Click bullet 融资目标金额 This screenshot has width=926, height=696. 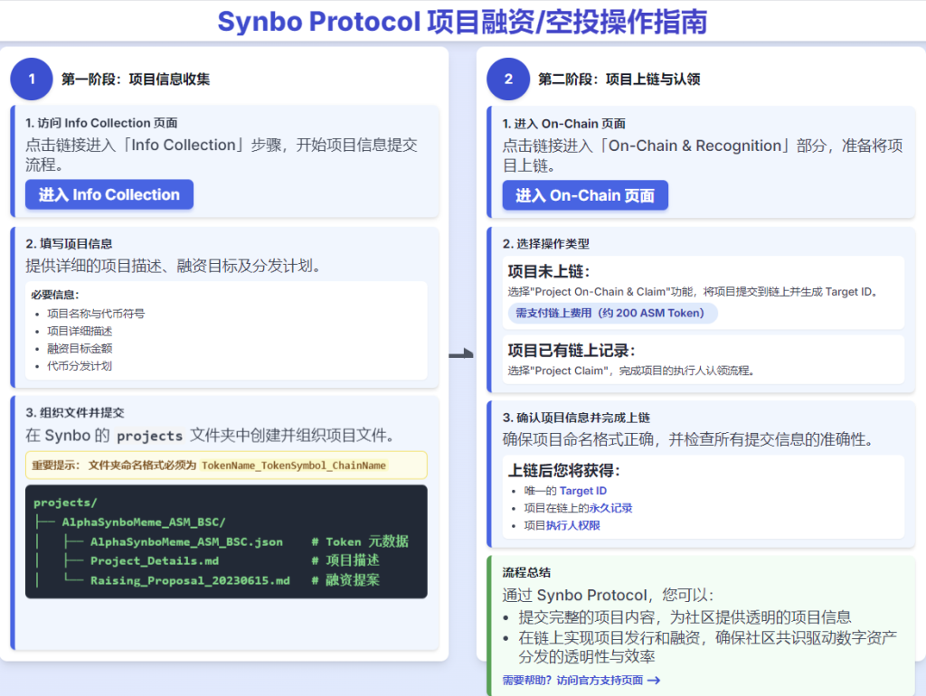point(80,348)
